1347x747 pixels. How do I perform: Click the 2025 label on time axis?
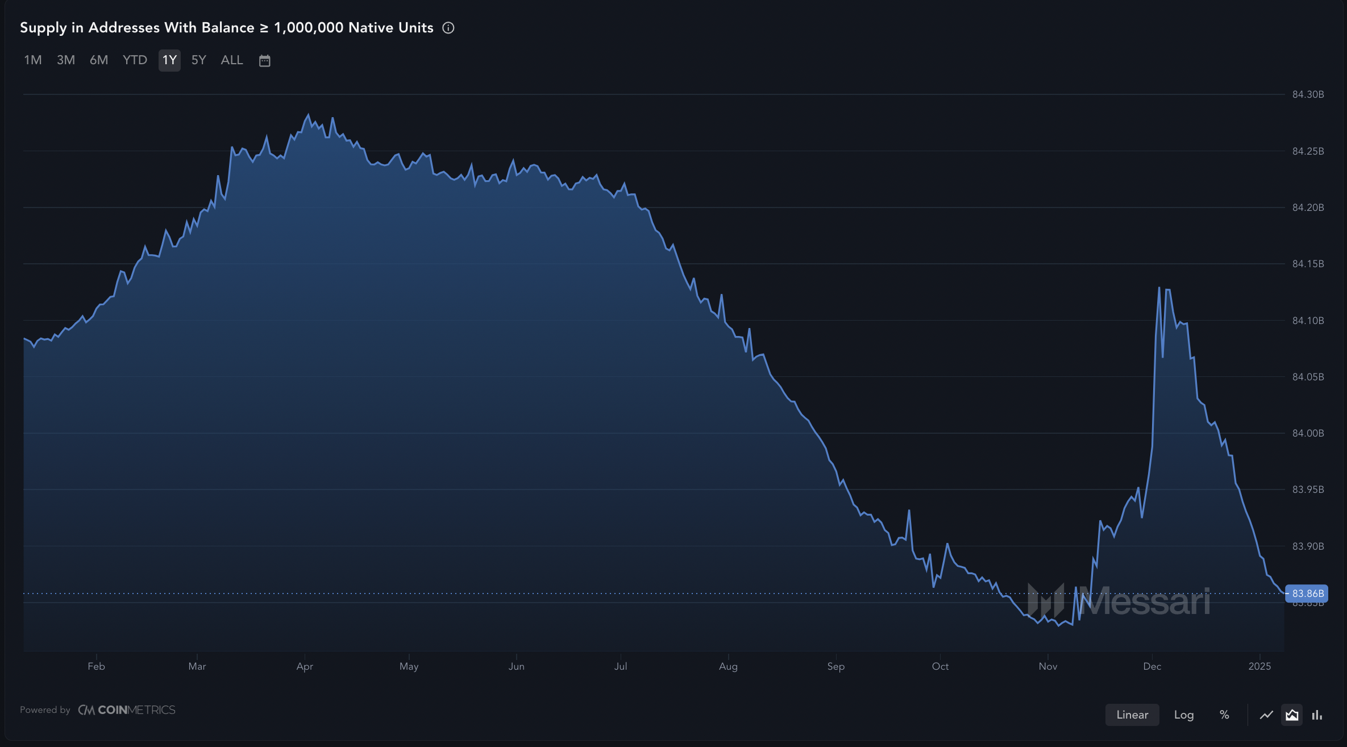point(1259,666)
